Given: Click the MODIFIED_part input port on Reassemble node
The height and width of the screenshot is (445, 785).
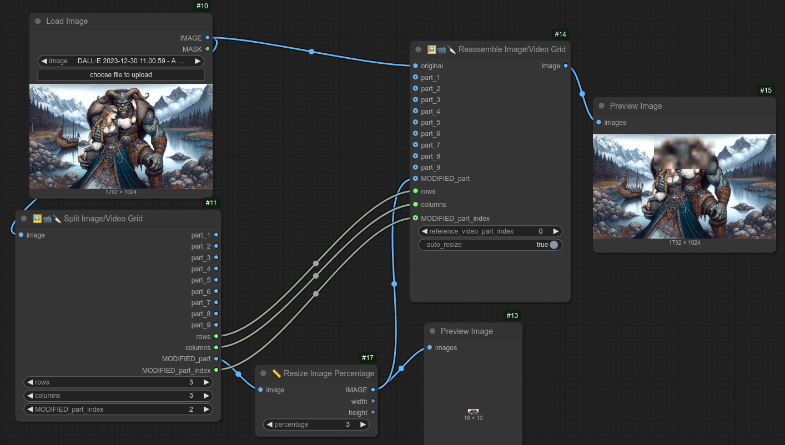Looking at the screenshot, I should click(415, 179).
